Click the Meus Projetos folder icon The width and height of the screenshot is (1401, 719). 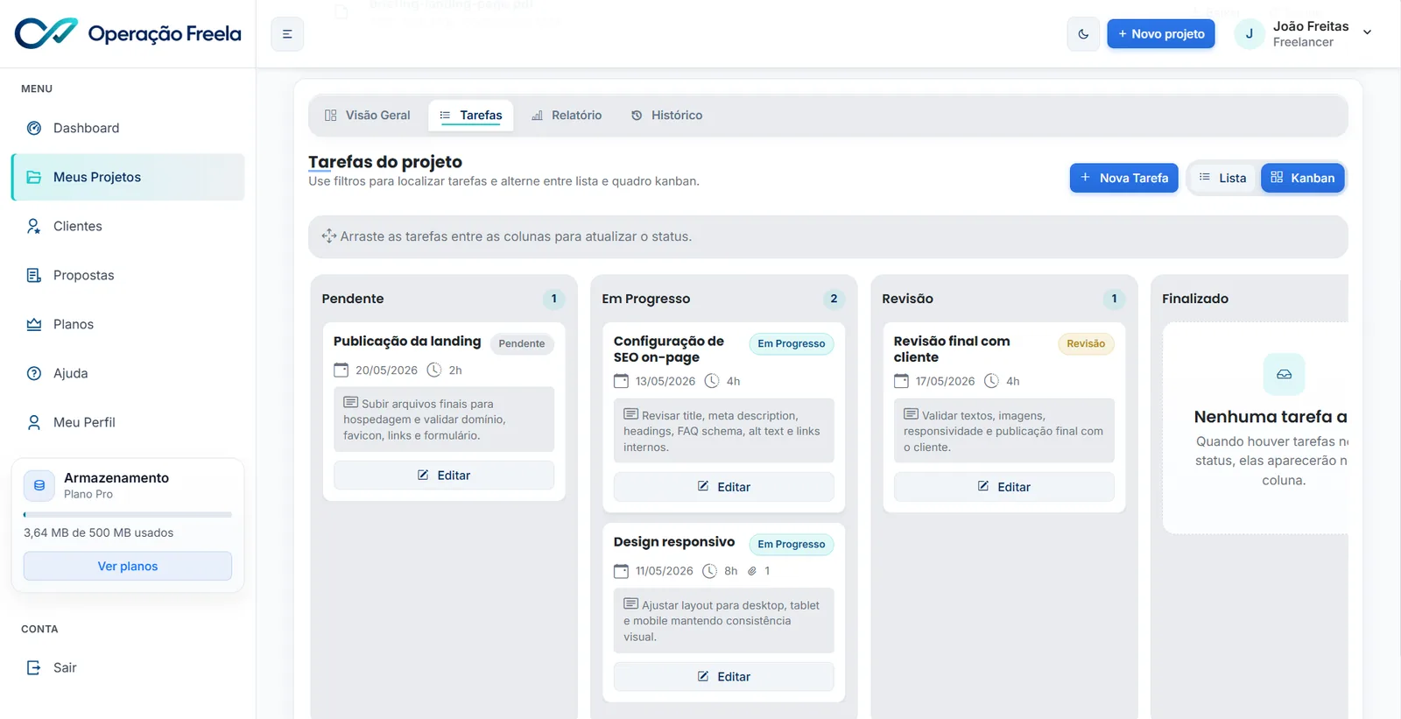[x=34, y=177]
